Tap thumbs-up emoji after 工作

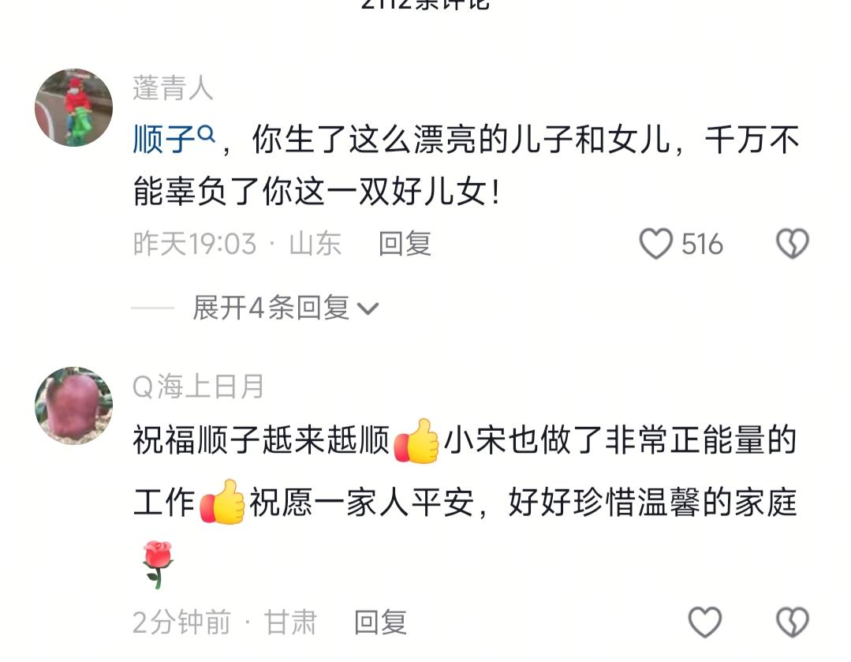click(222, 502)
